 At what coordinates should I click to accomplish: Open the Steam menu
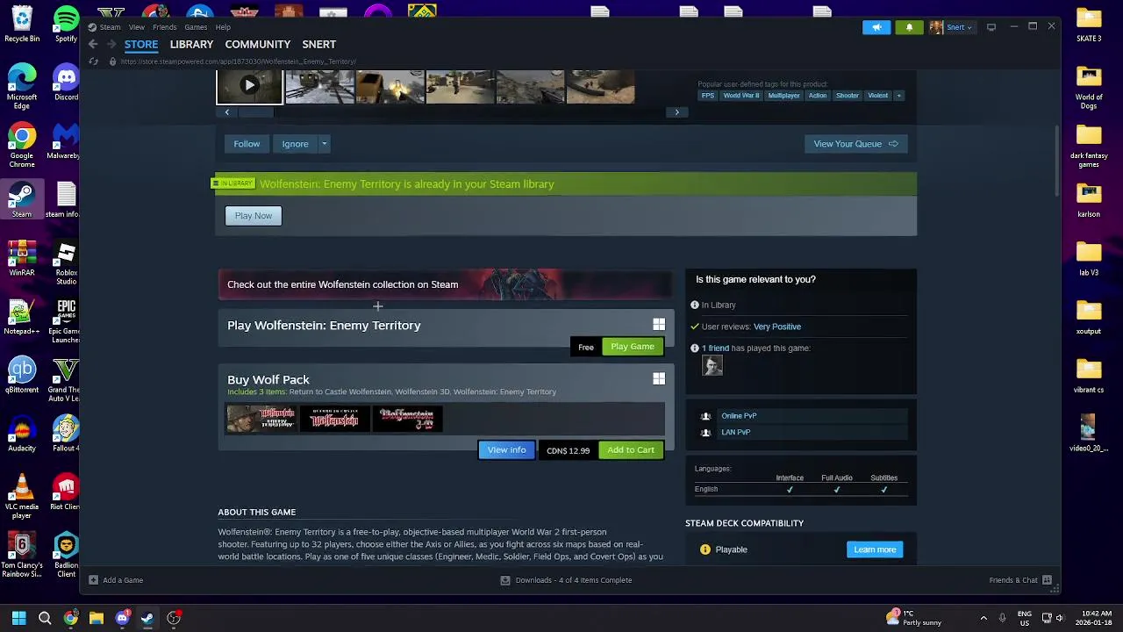click(x=110, y=27)
